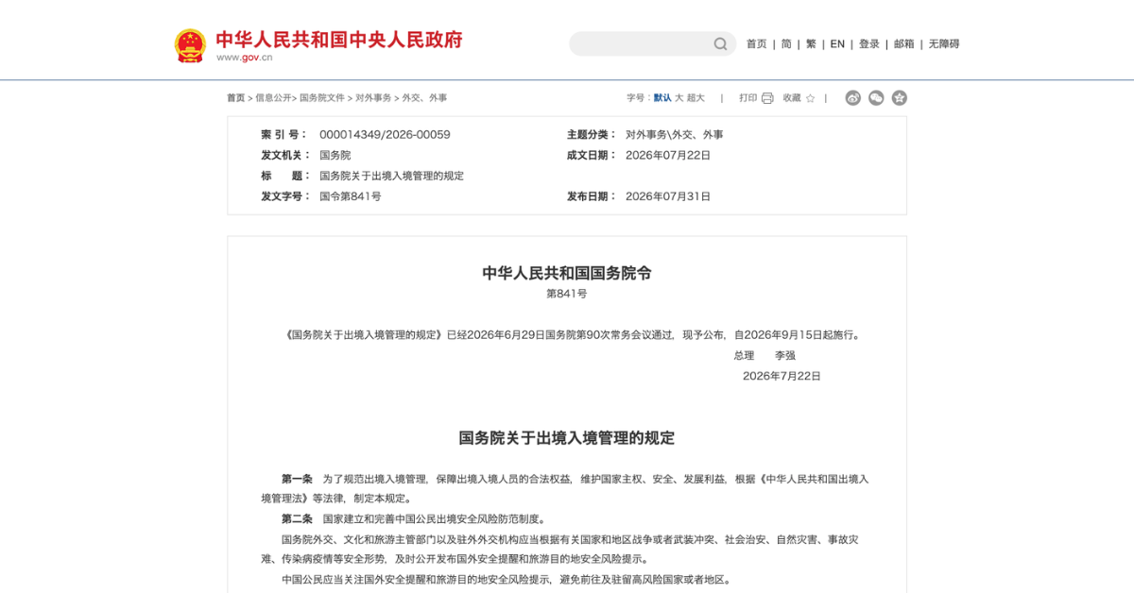Go to breadcrumb 外交、外事
Screen dimensions: 1134x593
(x=424, y=98)
